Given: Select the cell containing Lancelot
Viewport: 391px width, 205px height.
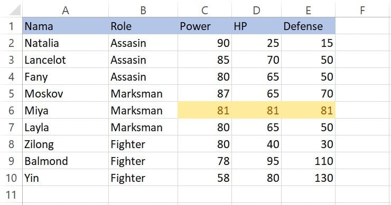Looking at the screenshot, I should [x=66, y=60].
